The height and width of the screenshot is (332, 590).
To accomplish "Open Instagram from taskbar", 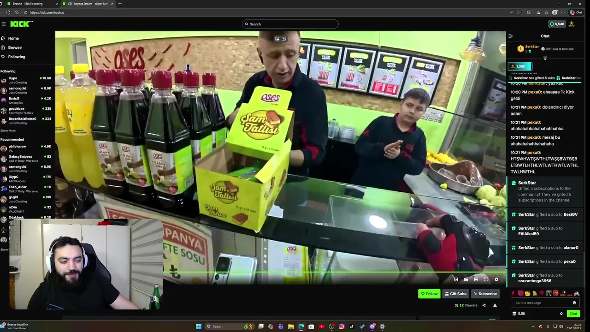I will [x=342, y=326].
